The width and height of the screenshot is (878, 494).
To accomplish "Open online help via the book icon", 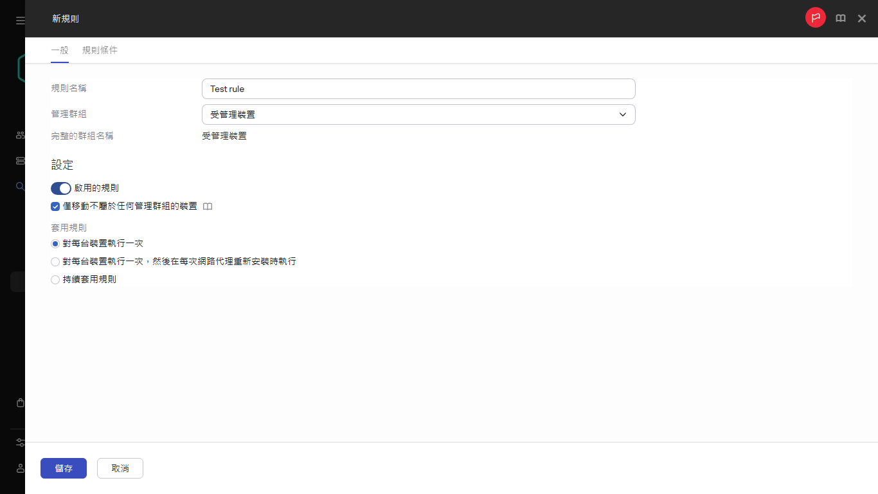I will (840, 18).
